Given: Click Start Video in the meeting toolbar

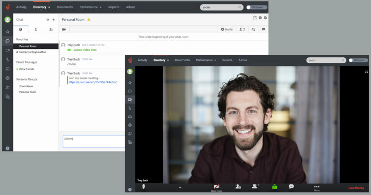Looking at the screenshot, I should pos(216,187).
